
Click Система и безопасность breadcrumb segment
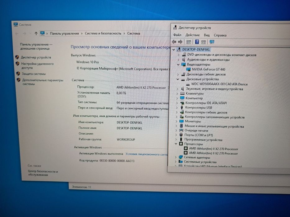tap(103, 33)
